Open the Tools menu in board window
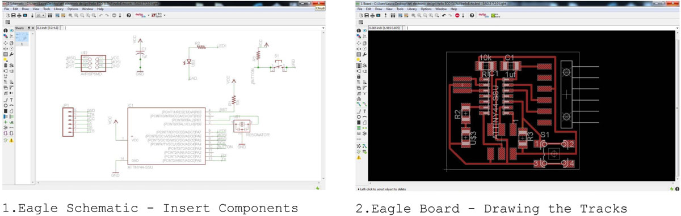This screenshot has width=681, height=216. pos(400,9)
